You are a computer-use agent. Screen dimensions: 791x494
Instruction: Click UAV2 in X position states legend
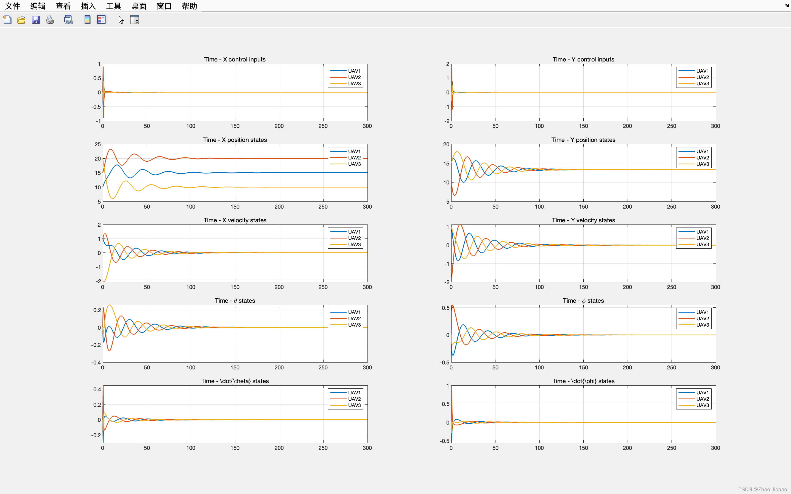[x=354, y=158]
